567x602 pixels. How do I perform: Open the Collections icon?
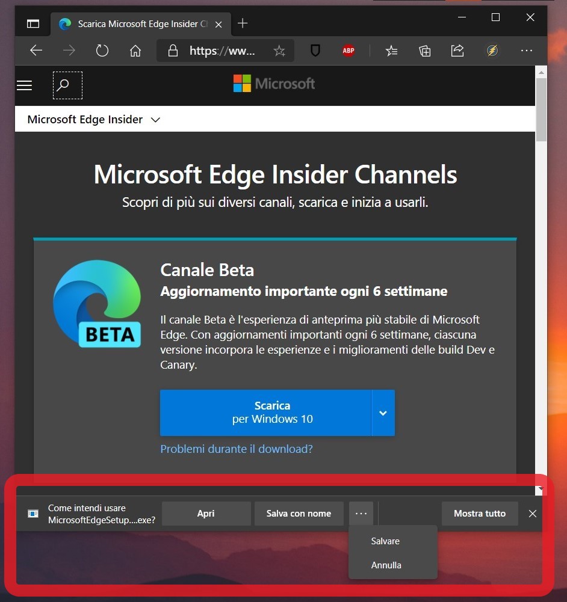[424, 51]
